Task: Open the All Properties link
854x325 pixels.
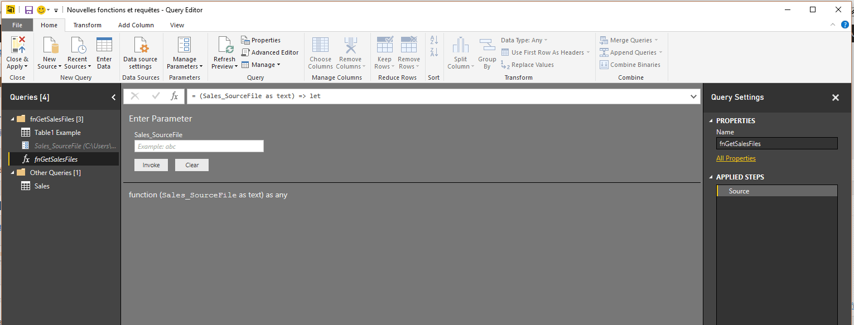Action: [736, 158]
